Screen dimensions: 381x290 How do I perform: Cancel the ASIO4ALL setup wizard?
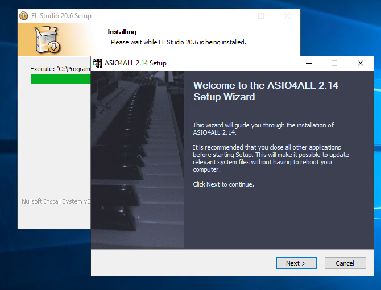[345, 263]
